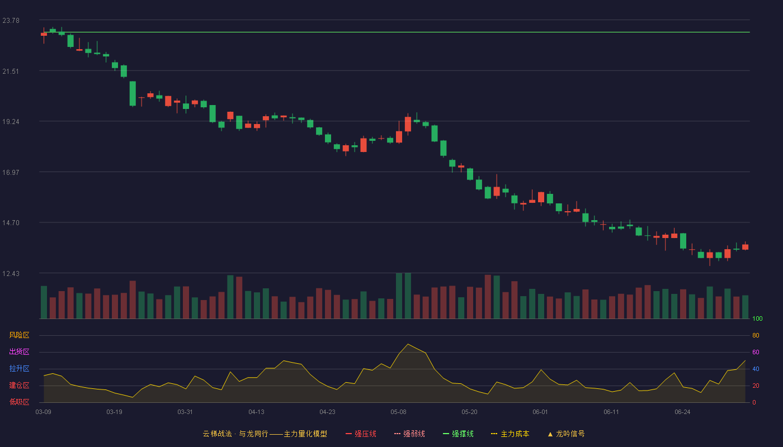Click the orange 80 indicator axis value
The width and height of the screenshot is (783, 447).
click(x=756, y=336)
